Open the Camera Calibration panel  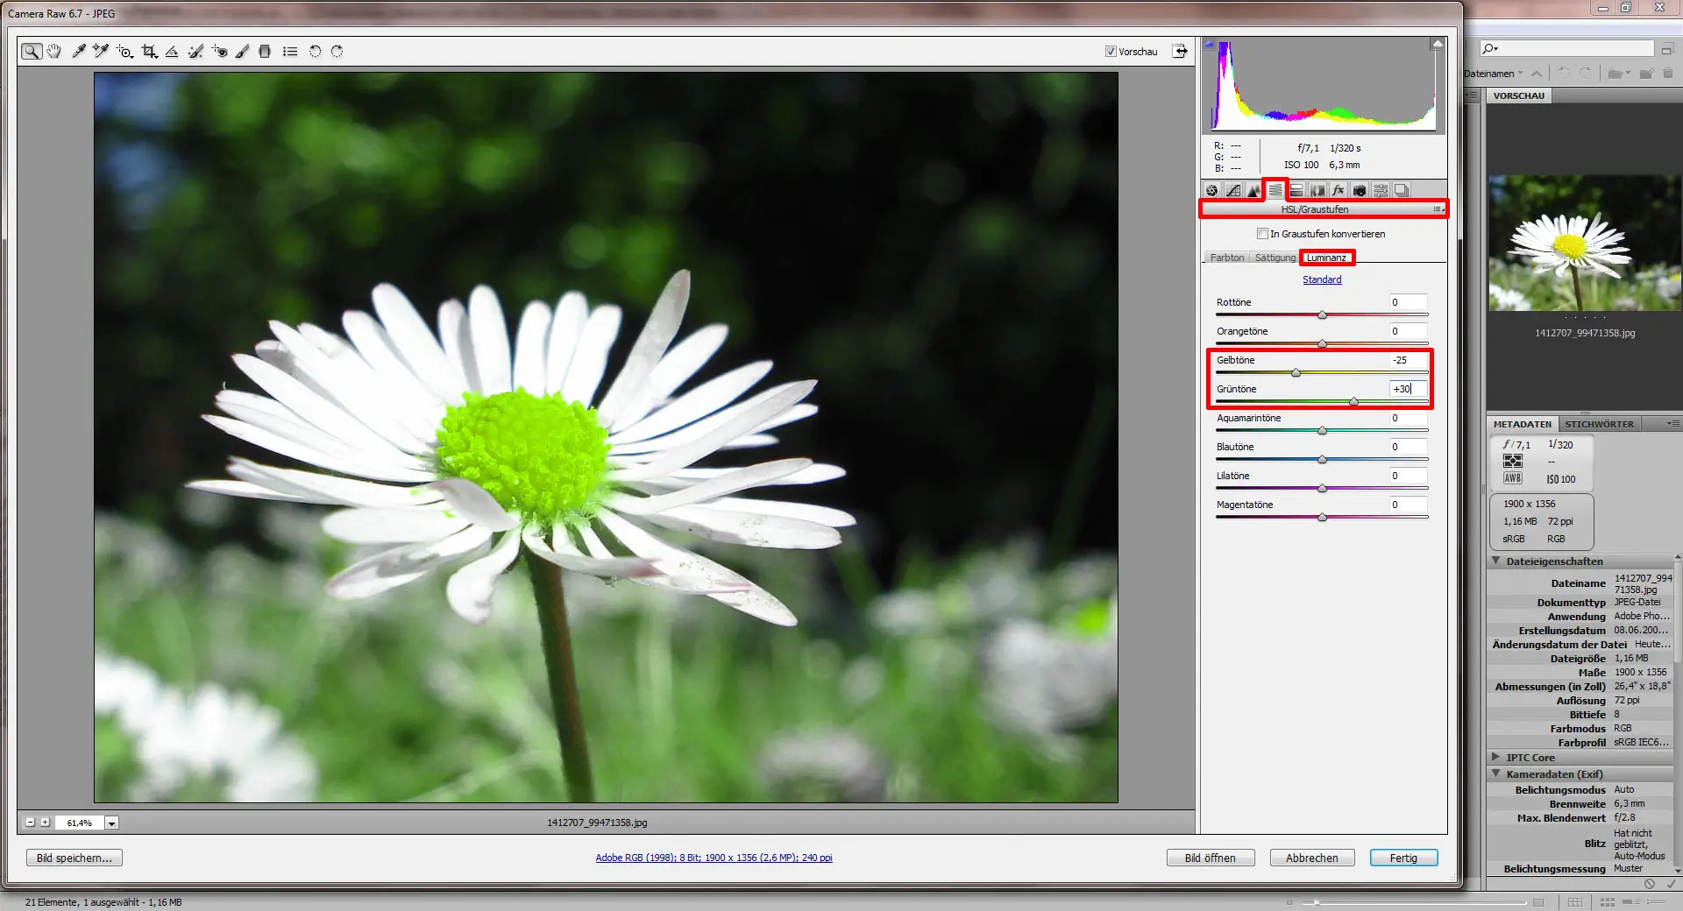(x=1359, y=189)
